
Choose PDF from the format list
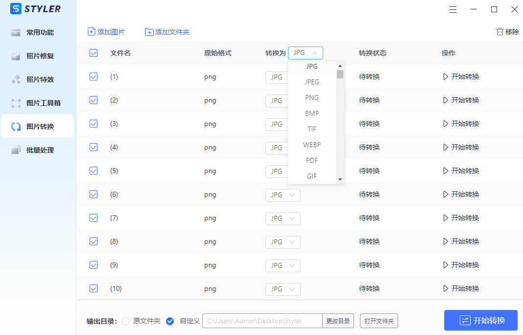tap(312, 160)
